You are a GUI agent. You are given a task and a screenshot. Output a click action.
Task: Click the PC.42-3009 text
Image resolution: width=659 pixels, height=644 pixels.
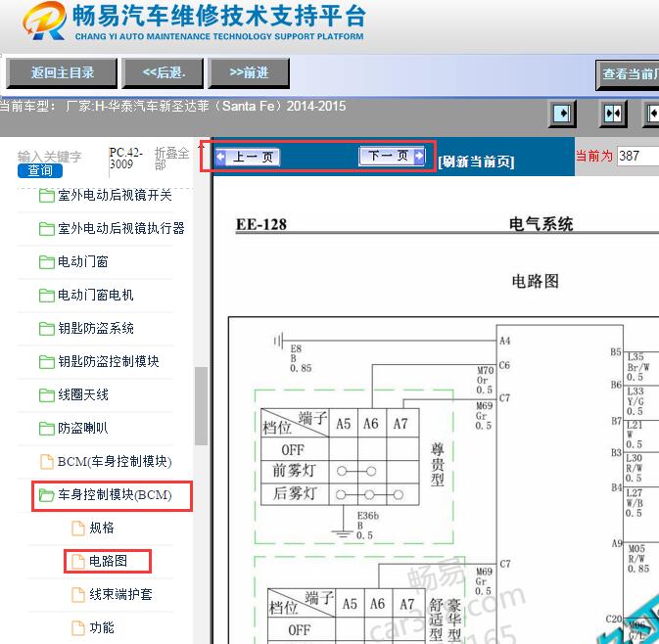tap(126, 159)
